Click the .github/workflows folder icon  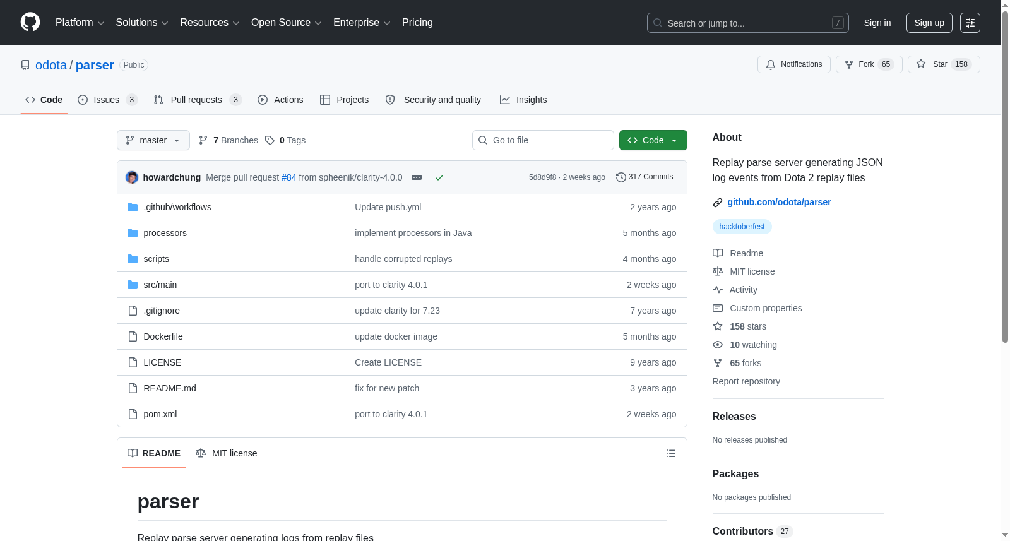(133, 207)
